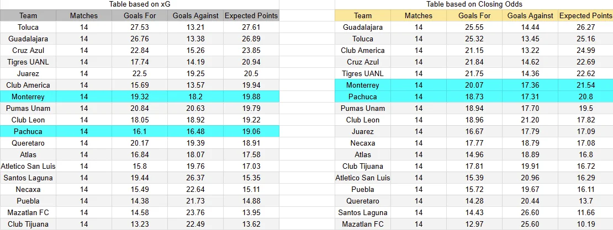613x230 pixels.
Task: Click Club Tijuana in the xG table
Action: 28,224
